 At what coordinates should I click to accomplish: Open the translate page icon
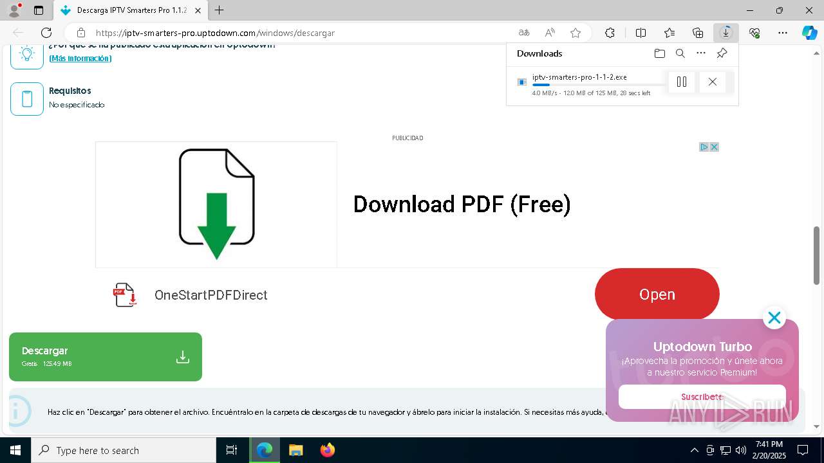coord(524,33)
